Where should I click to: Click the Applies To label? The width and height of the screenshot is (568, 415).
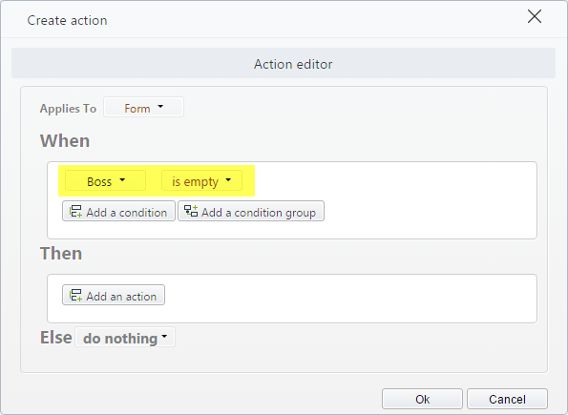click(x=68, y=108)
